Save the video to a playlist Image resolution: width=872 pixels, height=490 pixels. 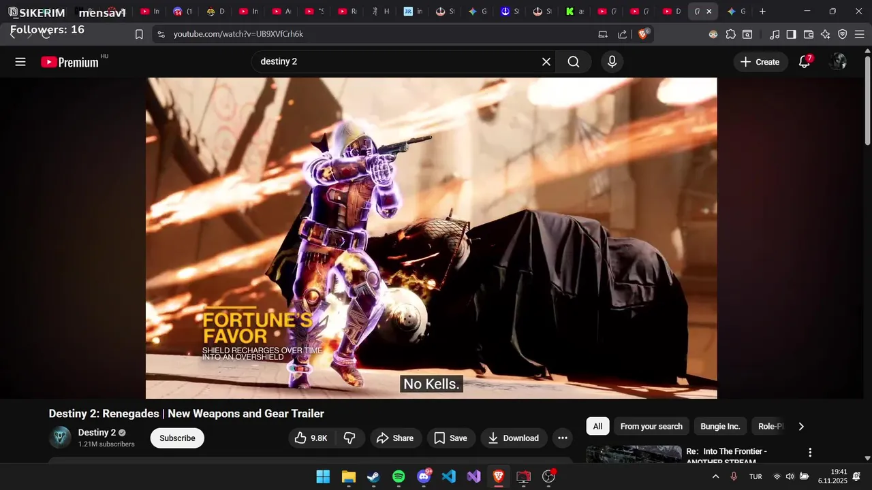coord(451,438)
